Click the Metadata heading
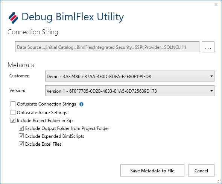Screen dimensions: 222x184 (21, 65)
